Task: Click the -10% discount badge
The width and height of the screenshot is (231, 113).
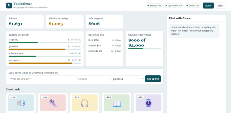Action: 140,97
